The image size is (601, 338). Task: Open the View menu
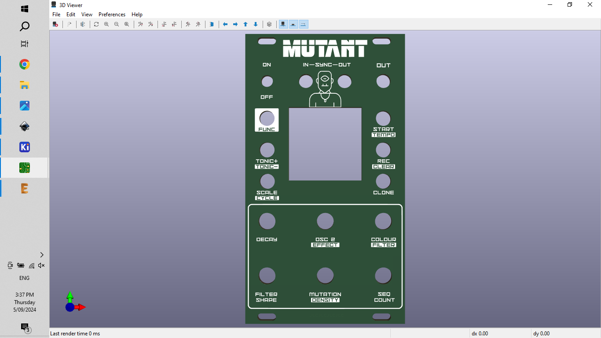coord(86,14)
